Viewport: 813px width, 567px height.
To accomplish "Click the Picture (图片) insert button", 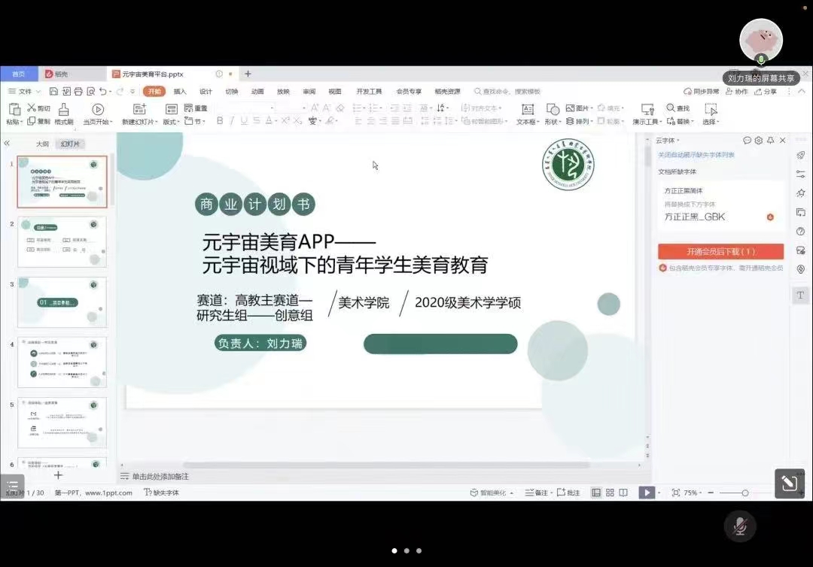I will pos(579,108).
